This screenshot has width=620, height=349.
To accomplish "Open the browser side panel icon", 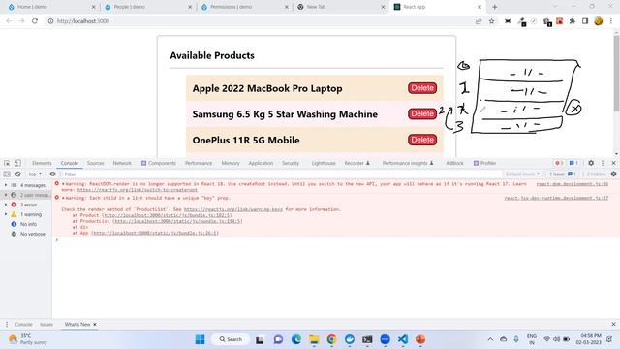I will click(585, 21).
